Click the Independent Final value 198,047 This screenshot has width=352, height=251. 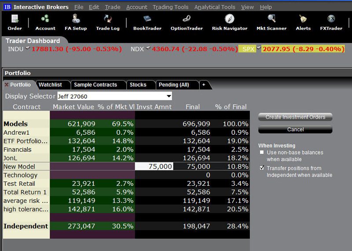tap(196, 226)
